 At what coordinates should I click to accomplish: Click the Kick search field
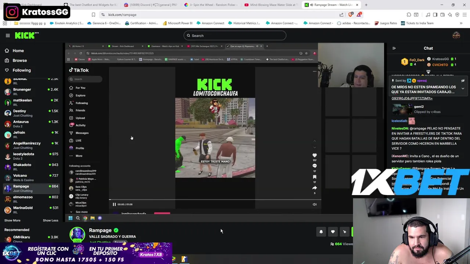[235, 36]
